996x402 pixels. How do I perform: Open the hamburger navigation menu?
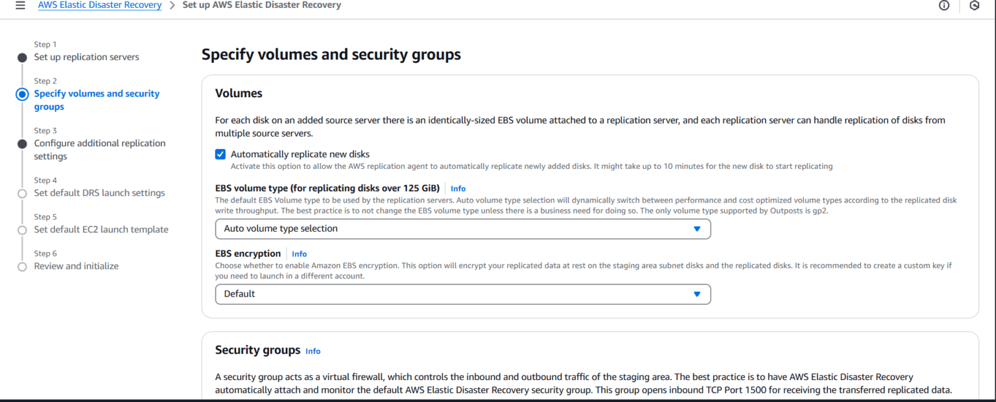pos(20,5)
